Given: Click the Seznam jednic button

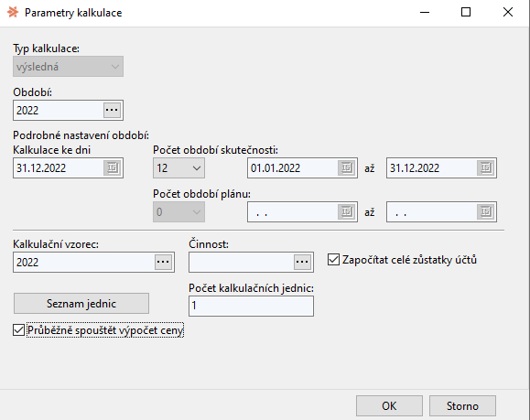Looking at the screenshot, I should (x=81, y=304).
